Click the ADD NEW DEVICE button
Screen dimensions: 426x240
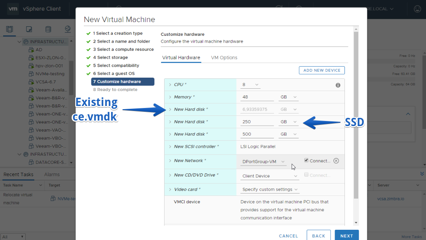[322, 71]
